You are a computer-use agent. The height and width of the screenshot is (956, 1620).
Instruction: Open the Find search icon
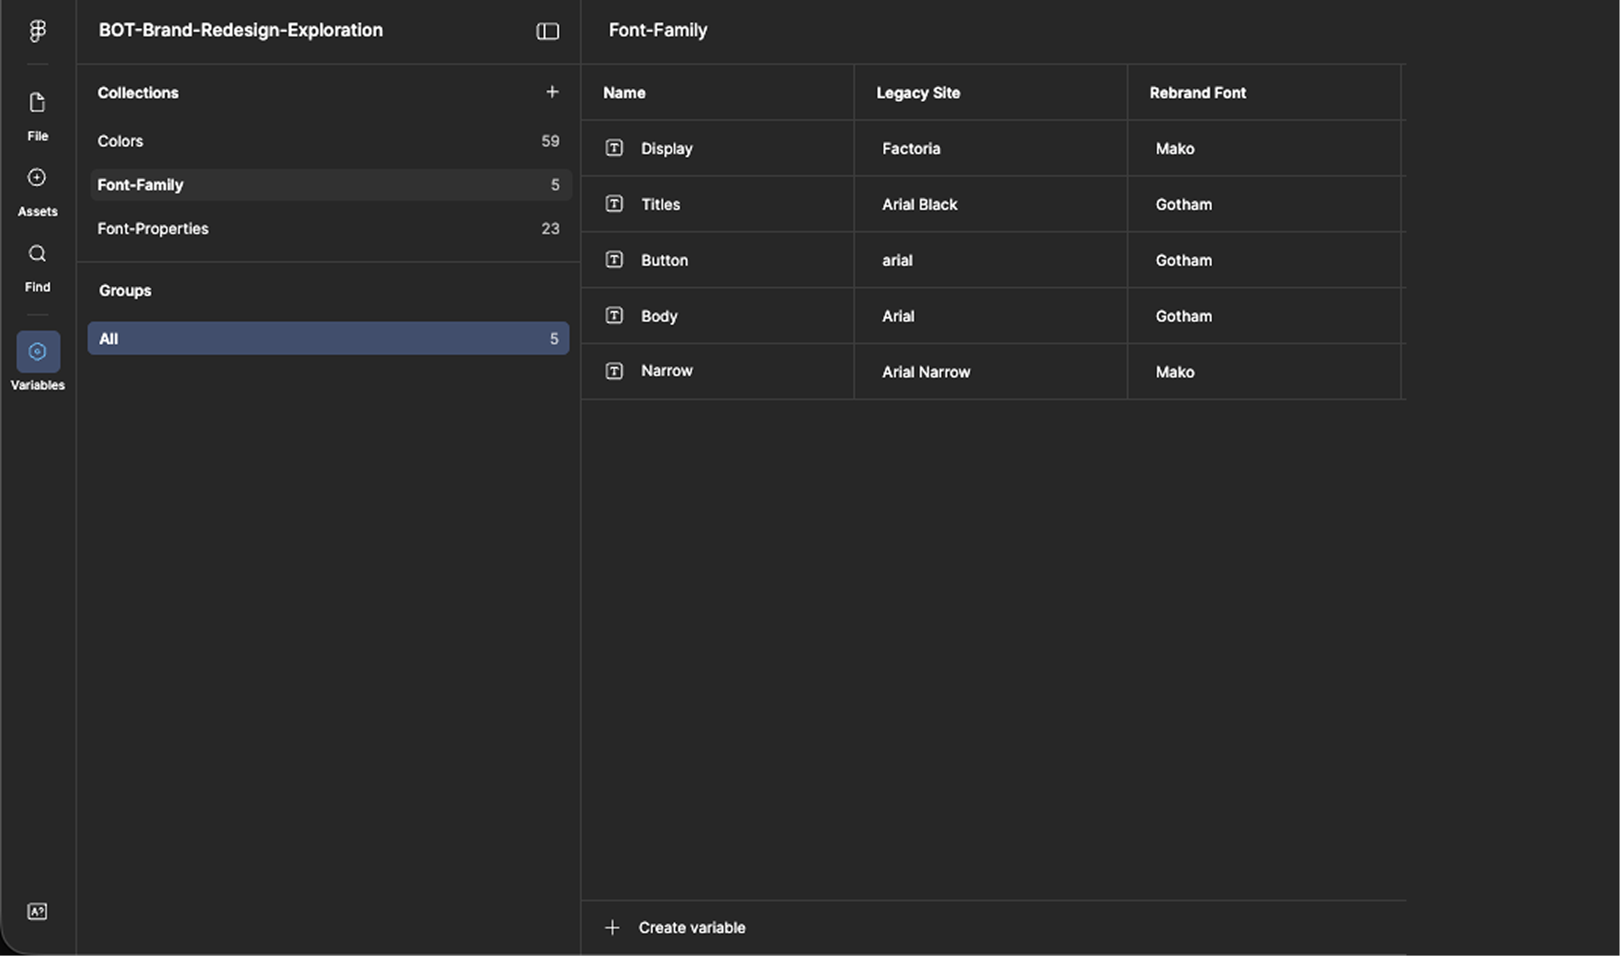[x=38, y=254]
